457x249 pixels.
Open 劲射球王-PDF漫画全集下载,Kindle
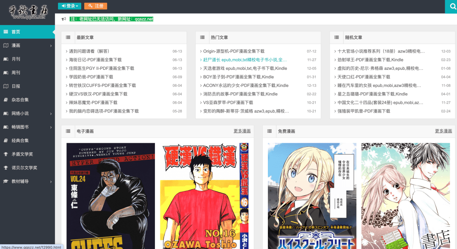(370, 60)
